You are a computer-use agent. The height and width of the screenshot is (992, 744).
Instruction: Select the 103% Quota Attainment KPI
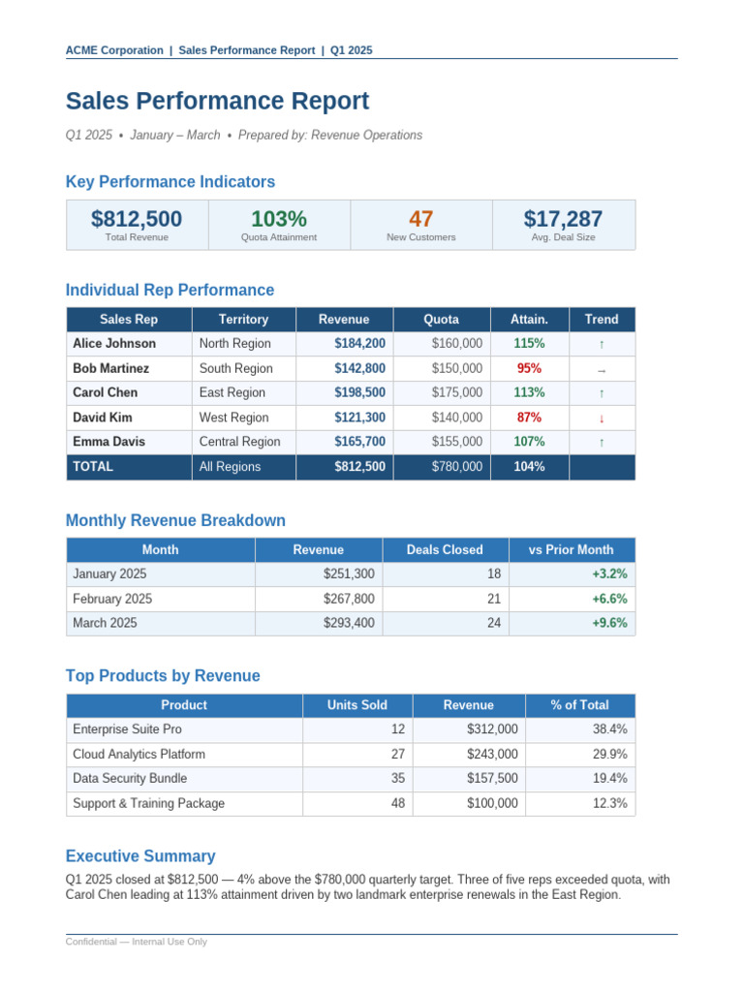279,219
